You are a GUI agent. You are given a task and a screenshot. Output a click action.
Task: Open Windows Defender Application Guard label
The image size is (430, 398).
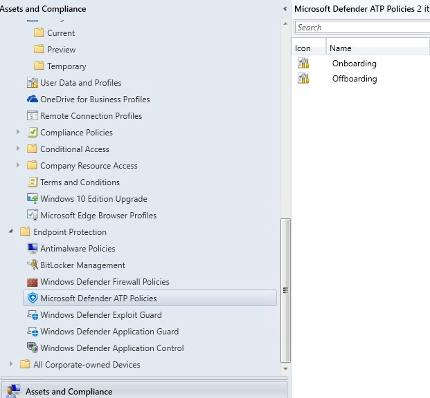109,332
